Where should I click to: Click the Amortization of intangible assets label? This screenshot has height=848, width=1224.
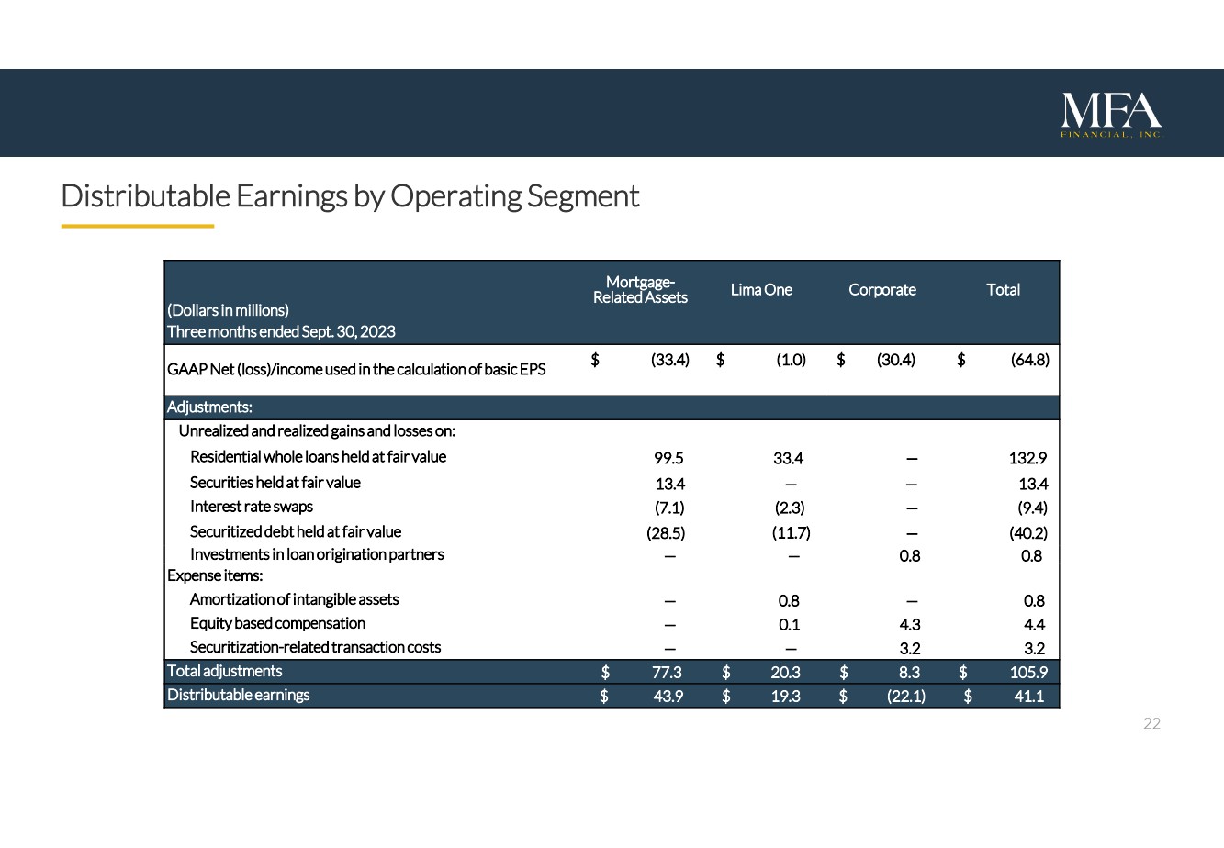click(294, 599)
